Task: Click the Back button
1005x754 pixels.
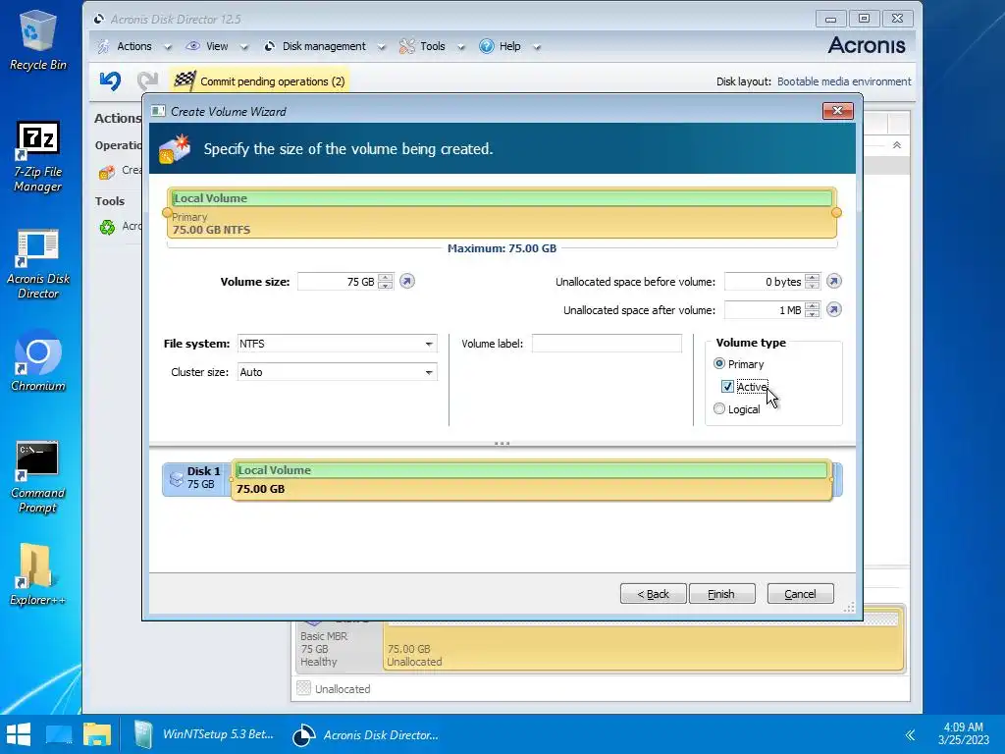Action: (653, 594)
